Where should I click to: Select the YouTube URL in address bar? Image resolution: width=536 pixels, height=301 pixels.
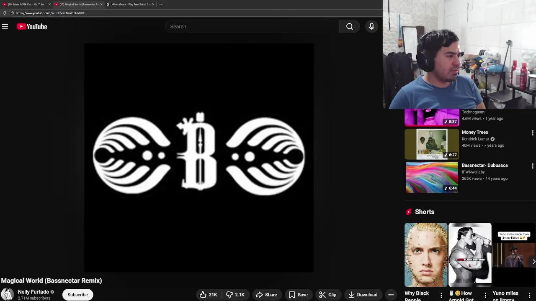50,13
